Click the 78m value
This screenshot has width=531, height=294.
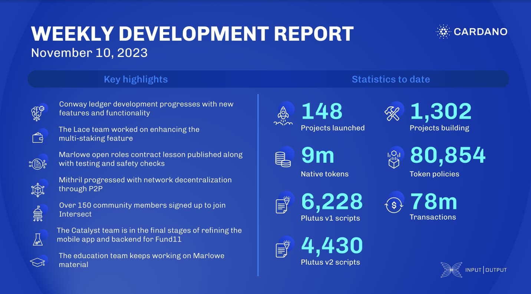click(x=433, y=202)
